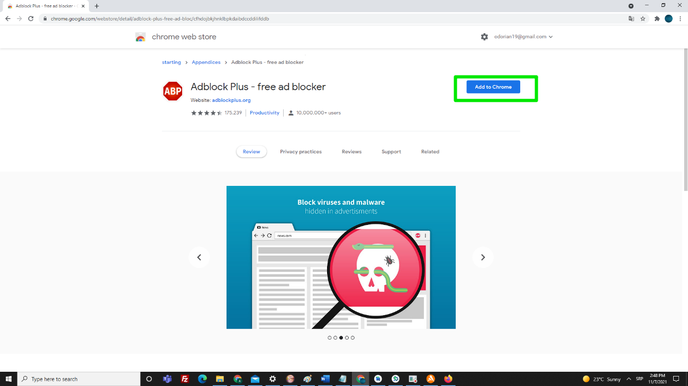Image resolution: width=688 pixels, height=386 pixels.
Task: Open the Chrome three-dot menu
Action: point(680,18)
